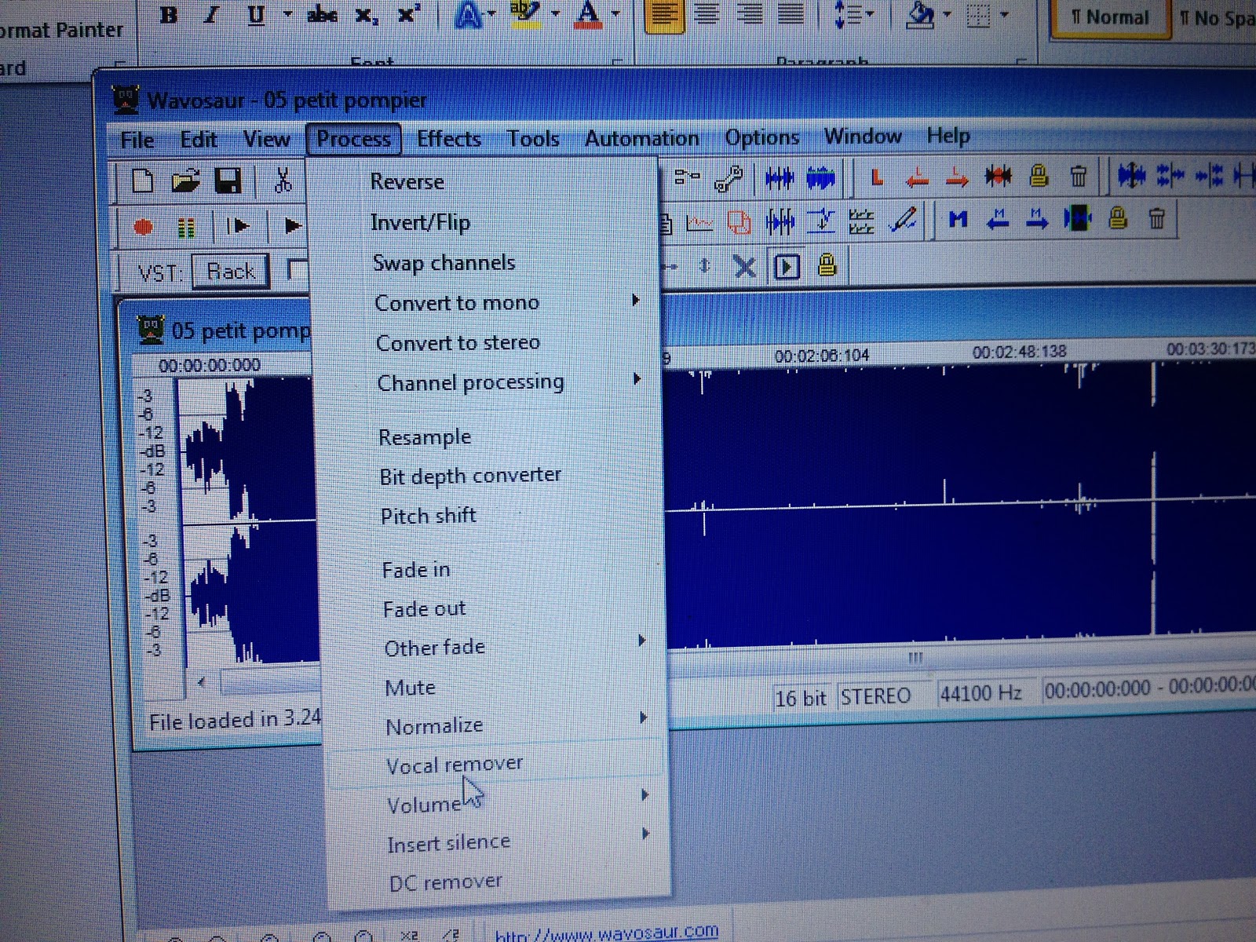Click the paint bucket shading button
The image size is (1256, 942).
(x=920, y=14)
